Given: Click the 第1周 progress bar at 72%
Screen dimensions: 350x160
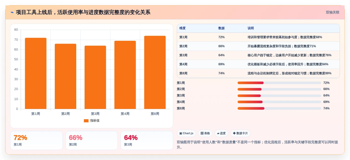Looking at the screenshot, I should pyautogui.click(x=279, y=83).
